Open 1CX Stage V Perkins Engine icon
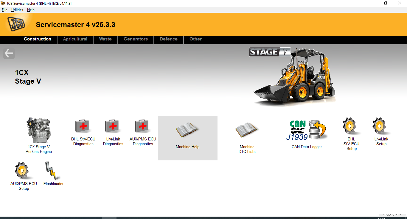The width and height of the screenshot is (407, 219). [38, 131]
